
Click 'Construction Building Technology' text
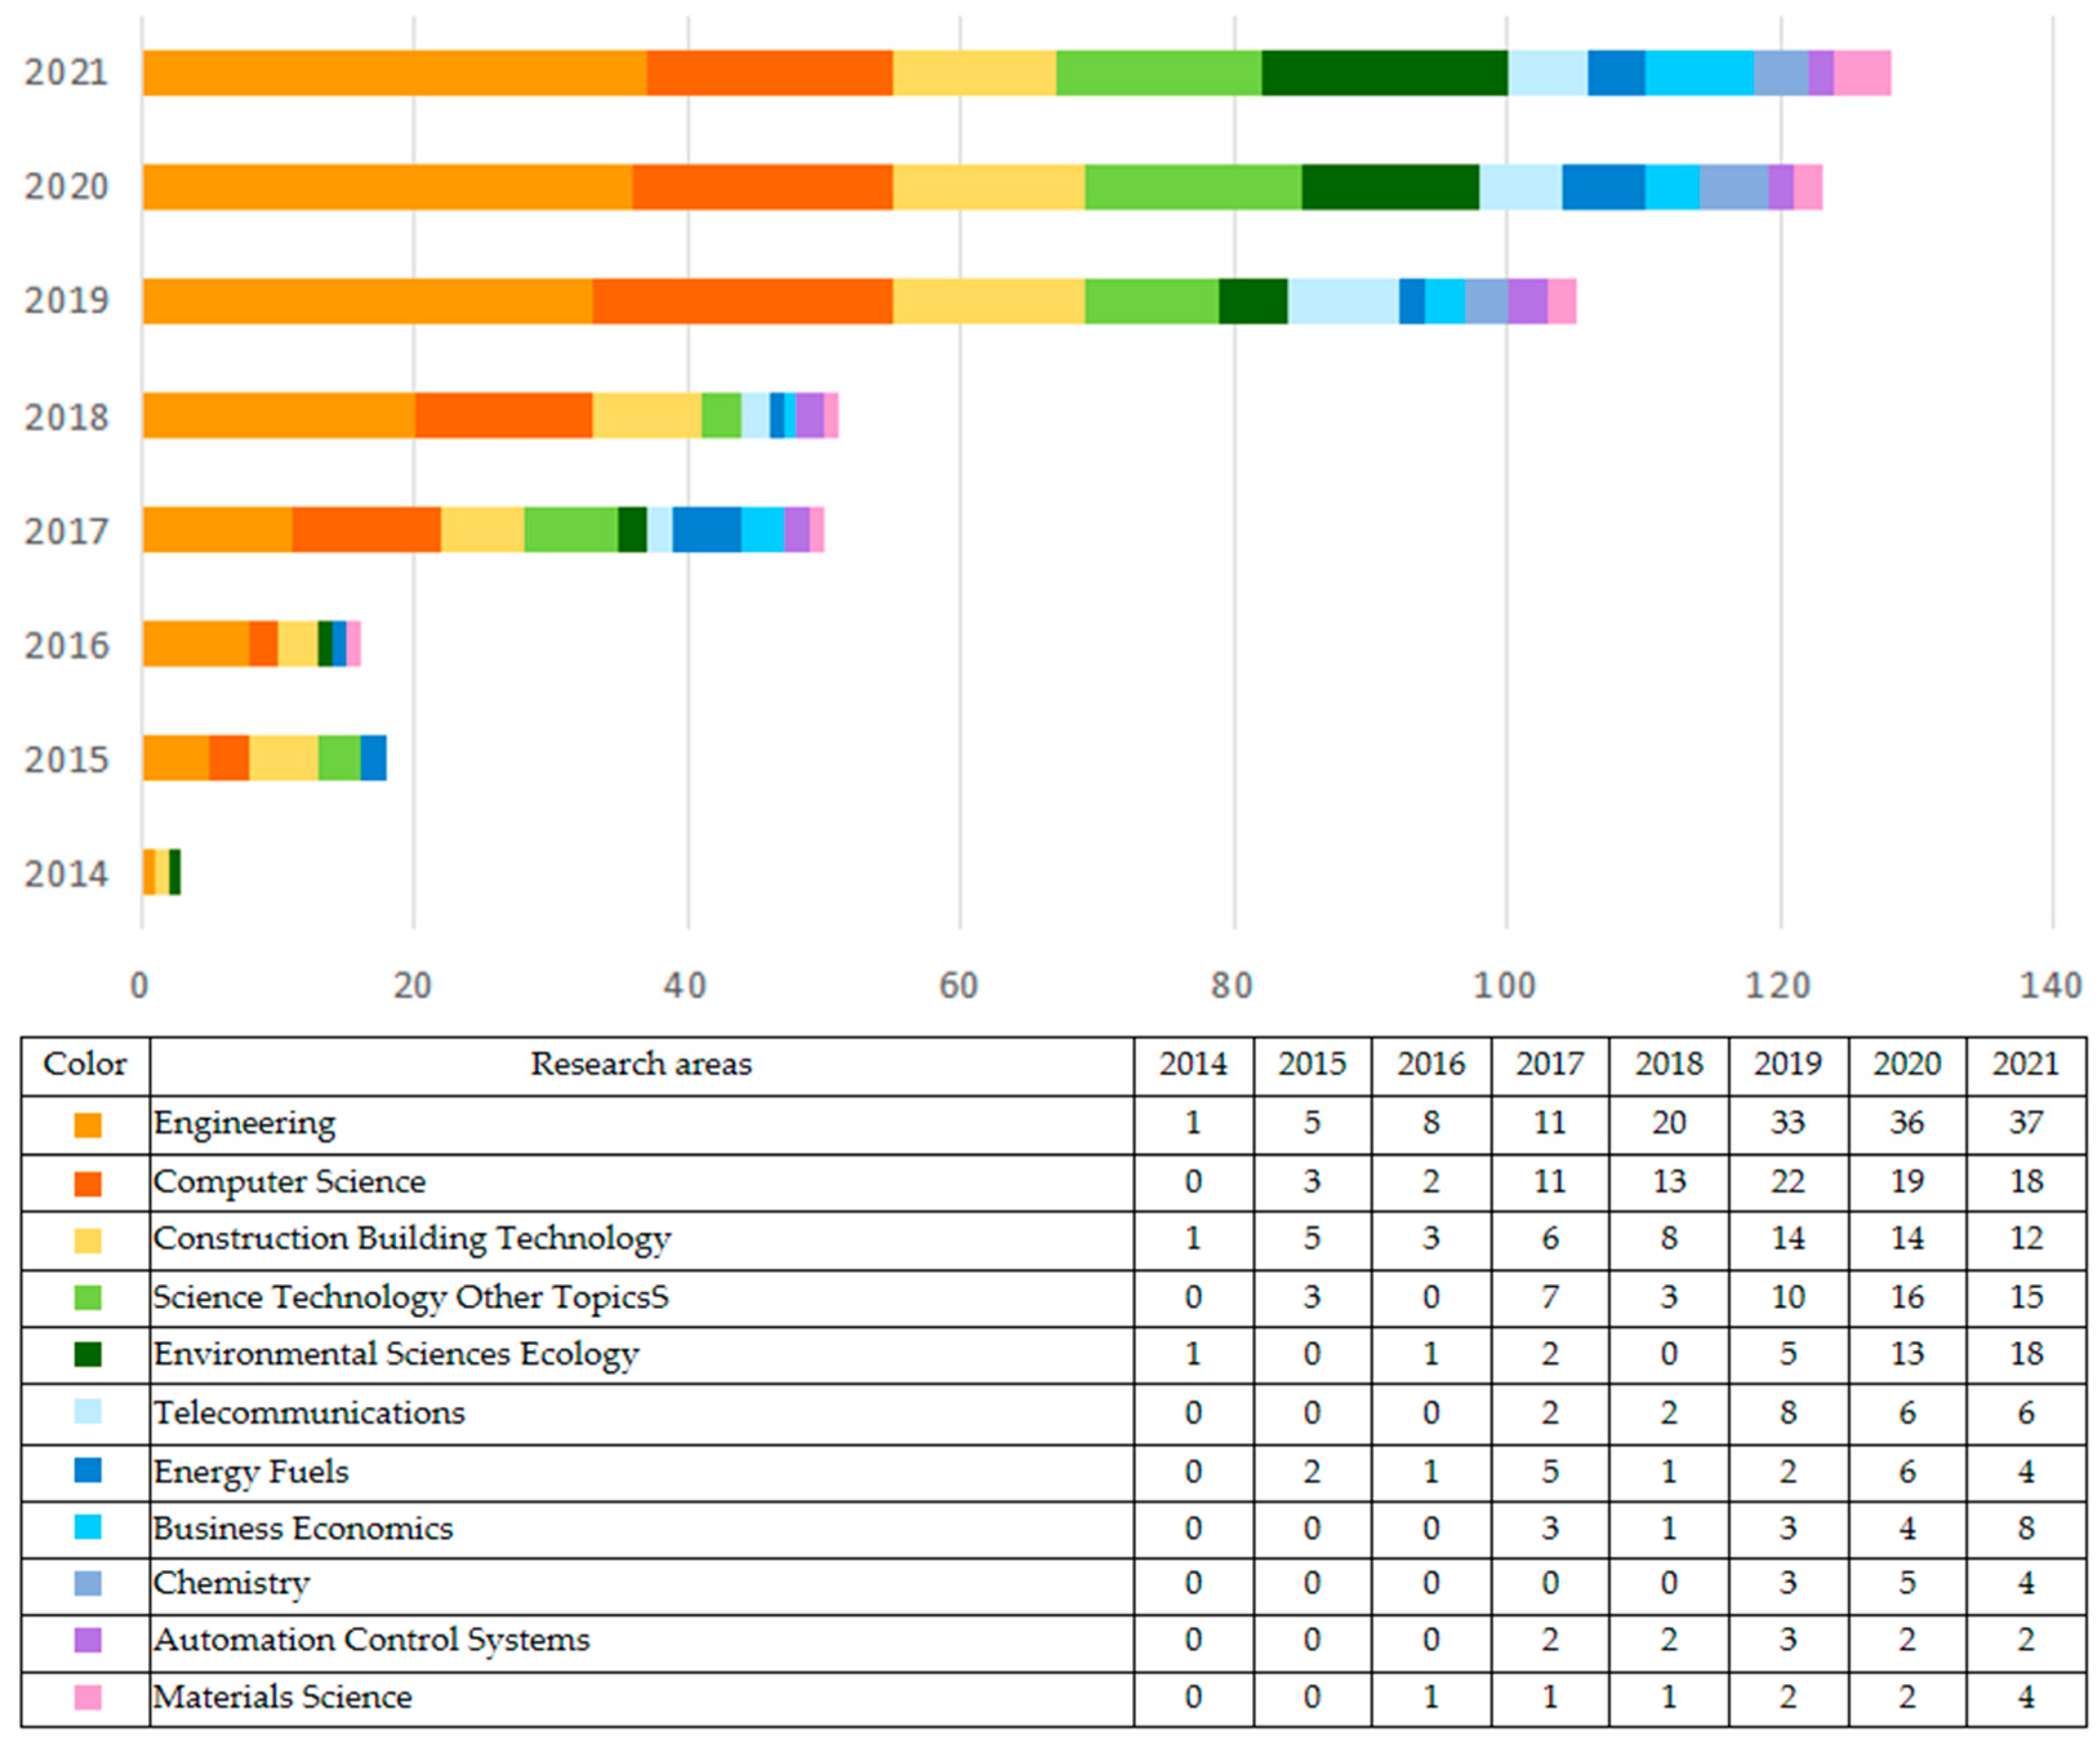pos(412,1239)
